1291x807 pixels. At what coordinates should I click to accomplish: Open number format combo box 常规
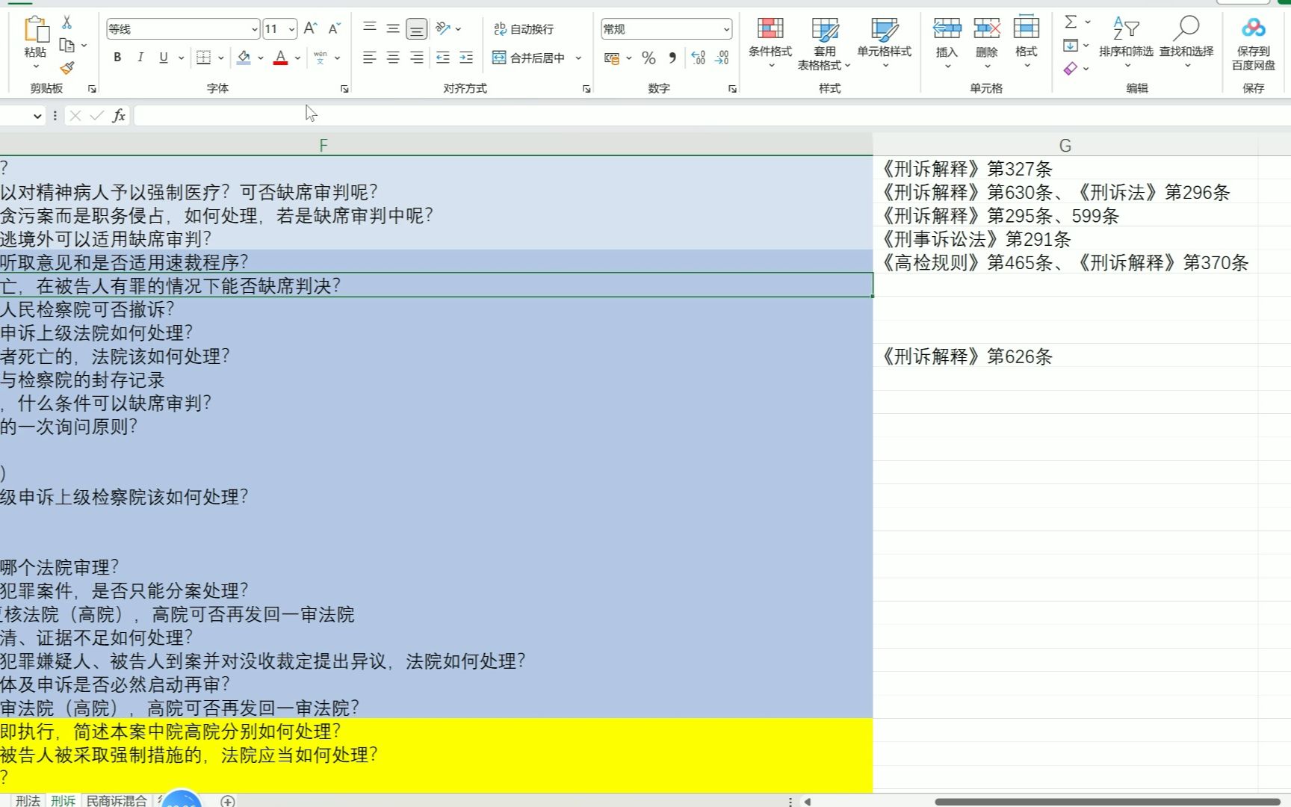click(x=666, y=29)
